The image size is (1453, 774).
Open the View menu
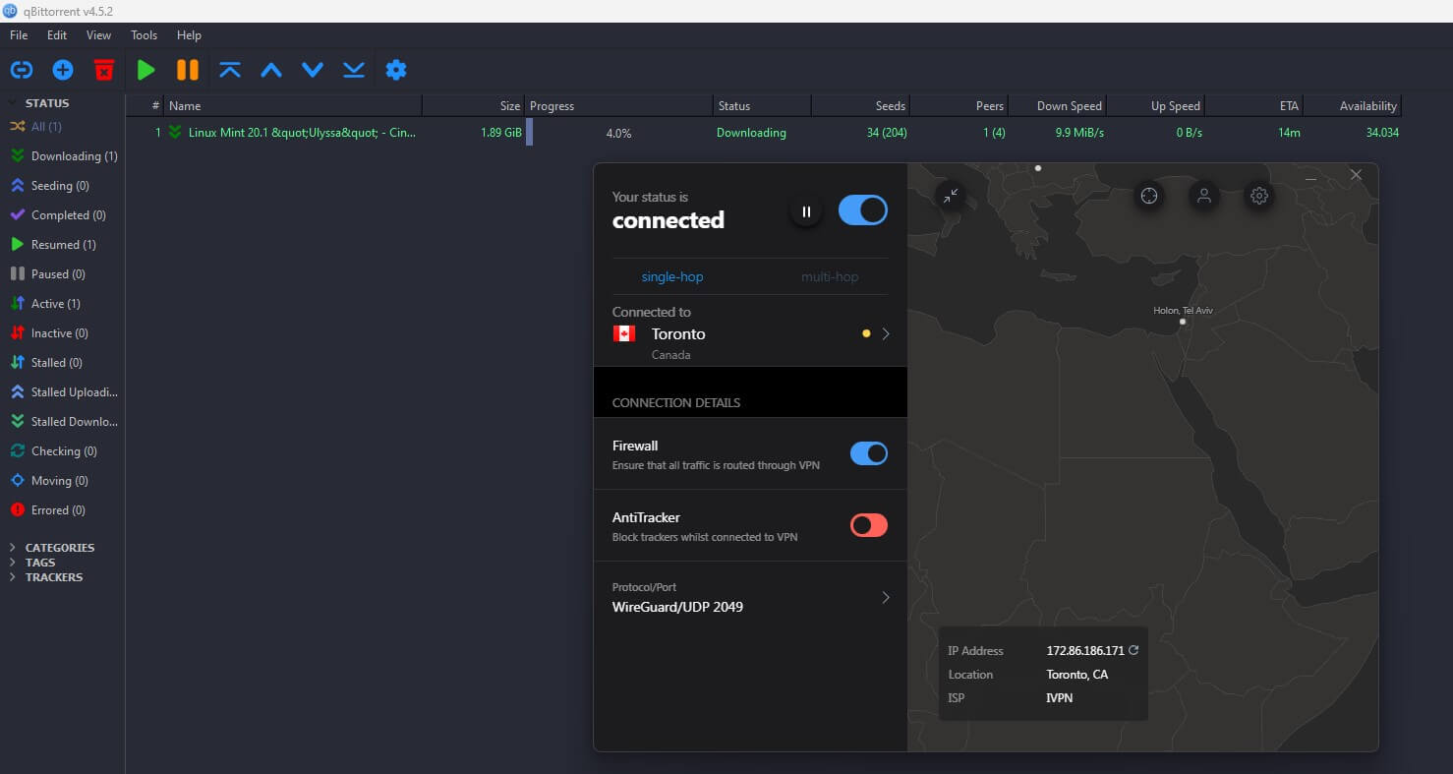[x=98, y=35]
